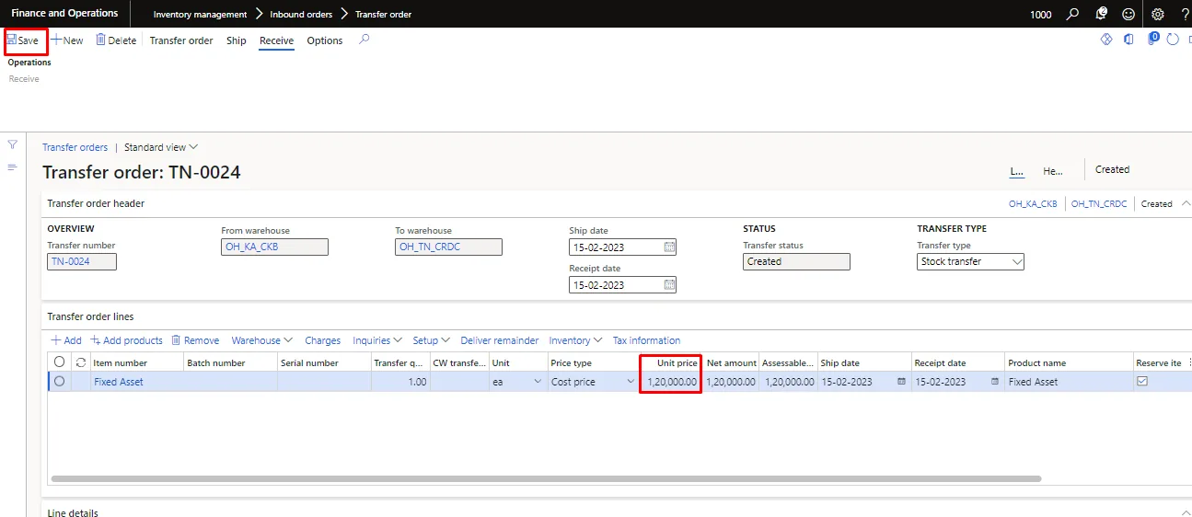Add a new transfer order line
This screenshot has width=1192, height=517.
tap(66, 340)
